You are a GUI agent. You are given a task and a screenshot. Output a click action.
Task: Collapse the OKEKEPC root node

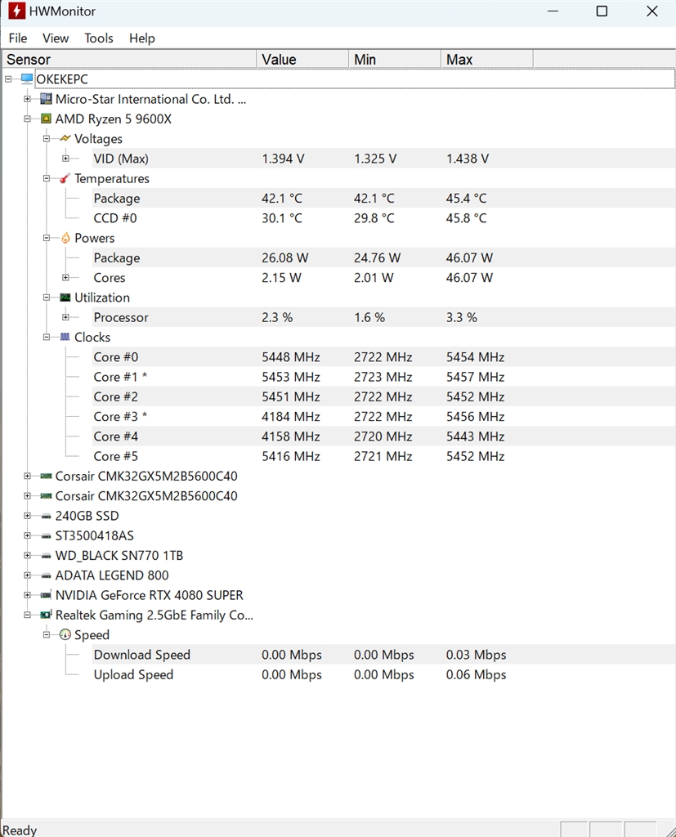[x=8, y=79]
